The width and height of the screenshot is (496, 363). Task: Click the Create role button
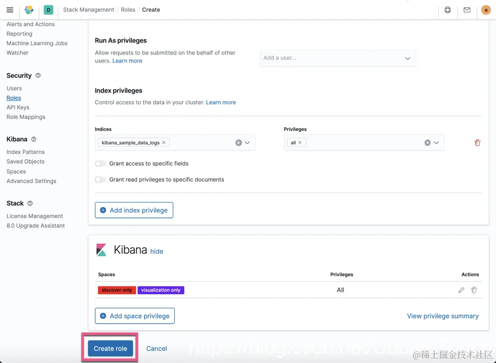tap(110, 348)
